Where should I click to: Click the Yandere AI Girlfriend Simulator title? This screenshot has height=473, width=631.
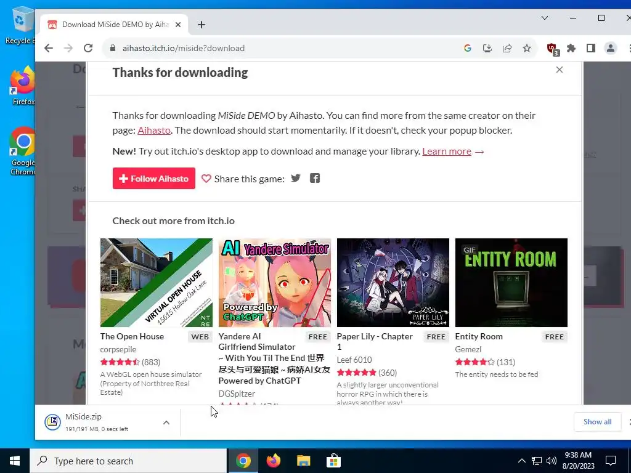point(274,358)
